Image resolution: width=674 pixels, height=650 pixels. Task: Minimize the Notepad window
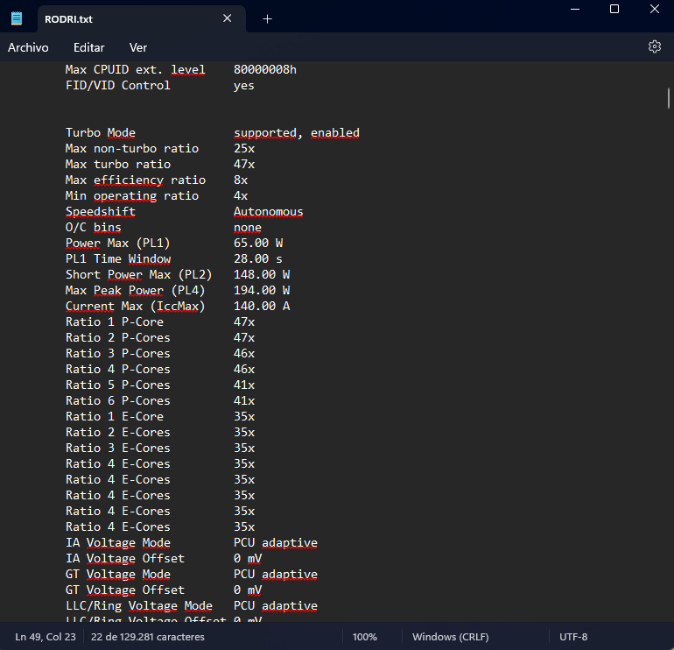pyautogui.click(x=575, y=9)
